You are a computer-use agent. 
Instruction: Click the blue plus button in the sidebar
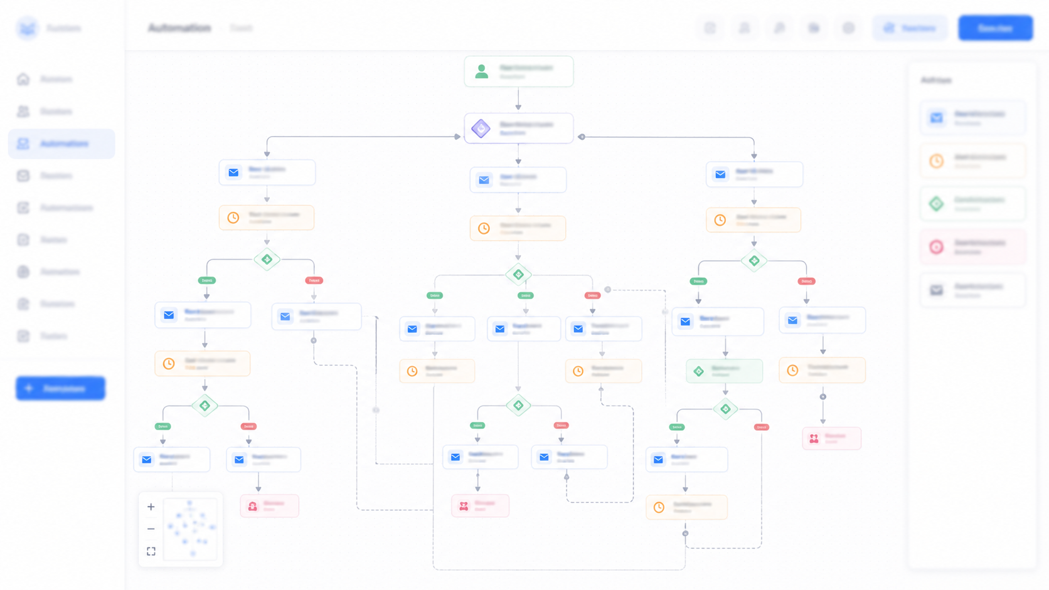60,388
